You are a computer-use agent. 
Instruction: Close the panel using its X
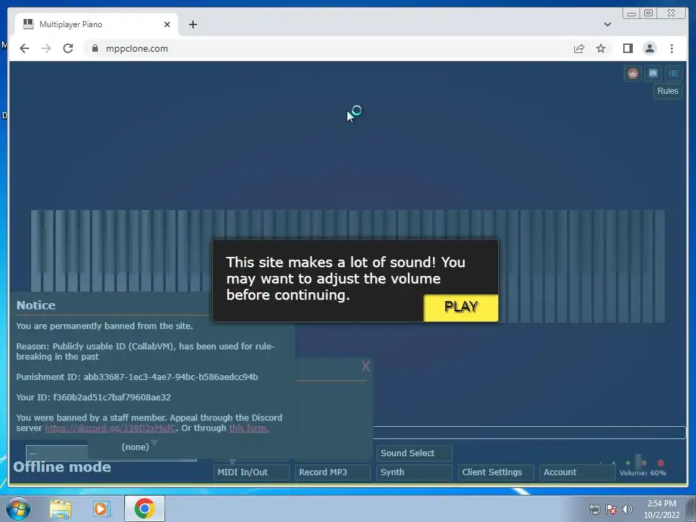365,366
